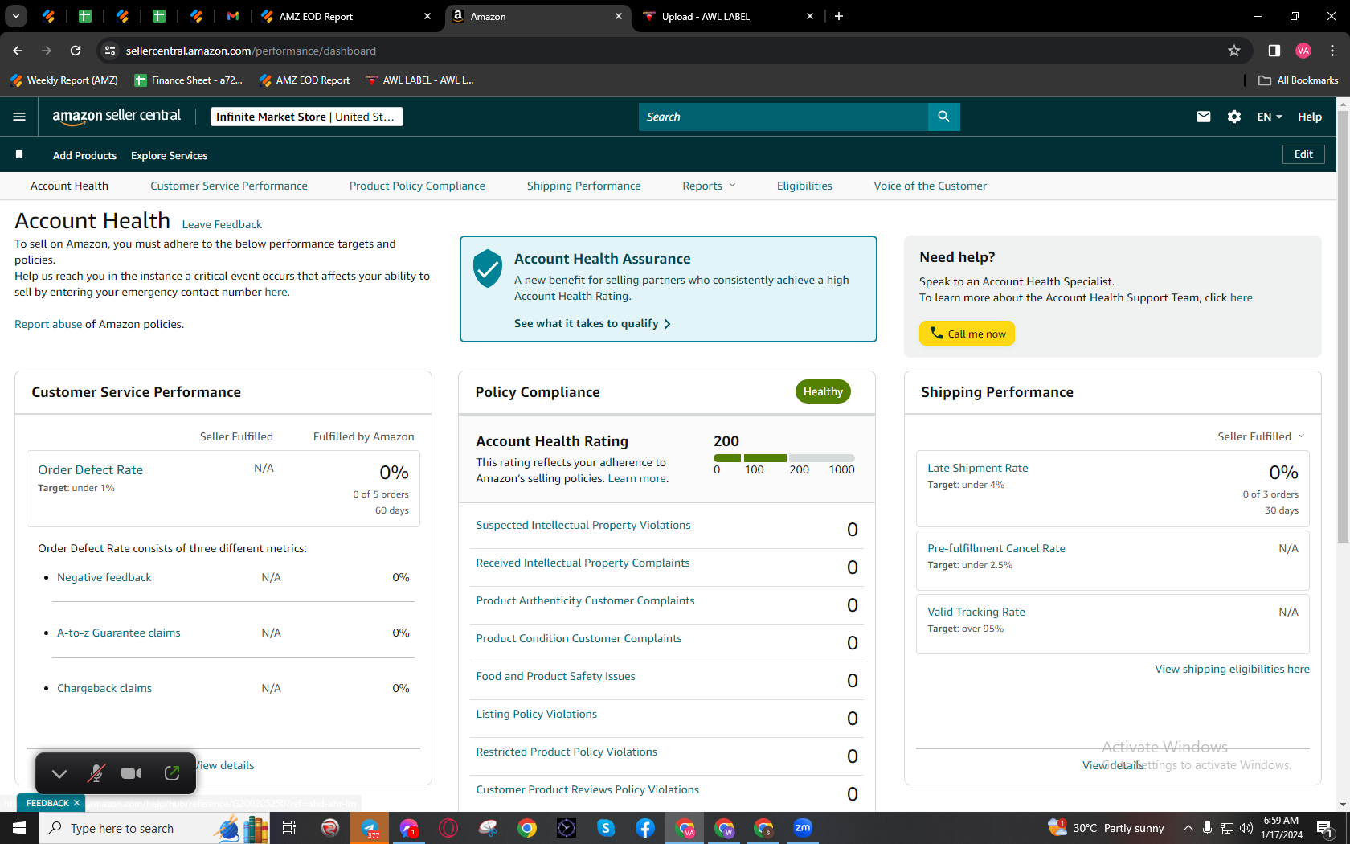Toggle the camera in the floating meeting bar
Screen dimensions: 1350x844
(x=131, y=773)
